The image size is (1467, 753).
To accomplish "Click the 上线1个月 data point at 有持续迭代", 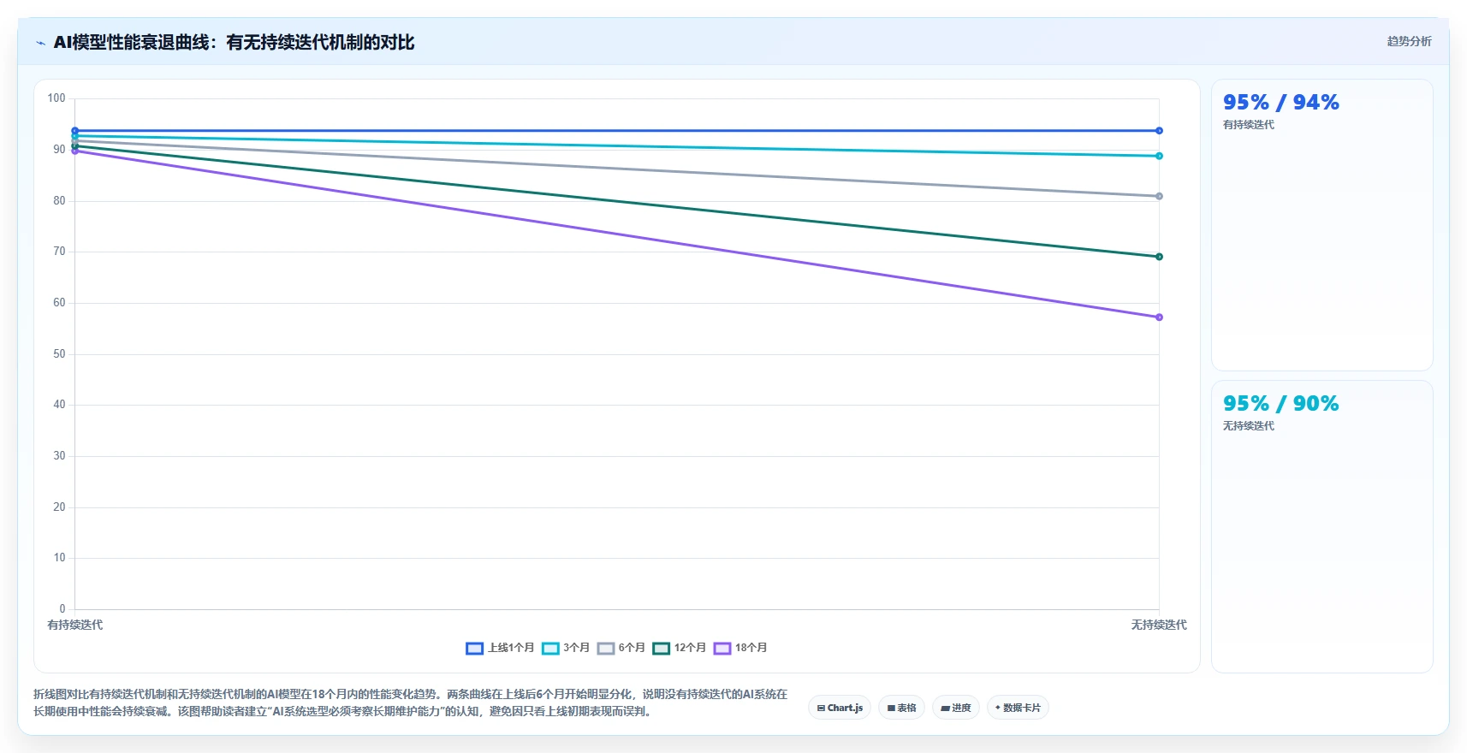I will tap(75, 131).
